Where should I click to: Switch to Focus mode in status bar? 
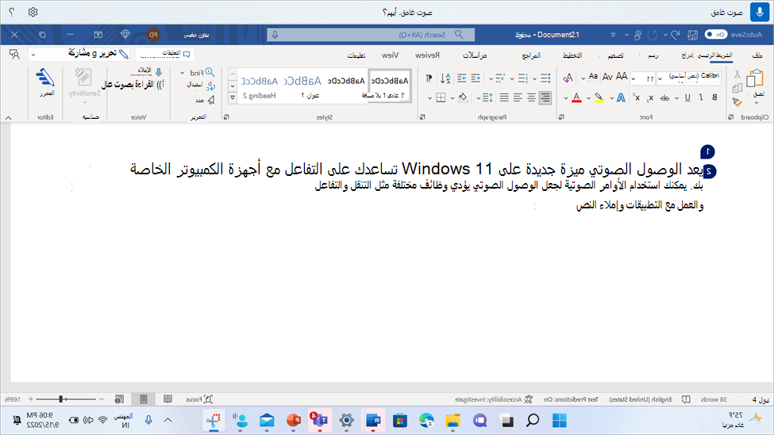pyautogui.click(x=199, y=399)
